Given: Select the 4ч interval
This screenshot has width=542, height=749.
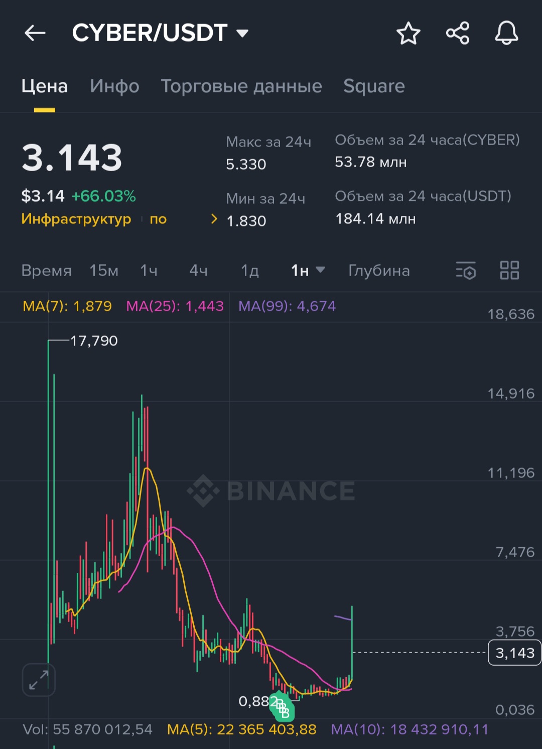Looking at the screenshot, I should coord(198,271).
